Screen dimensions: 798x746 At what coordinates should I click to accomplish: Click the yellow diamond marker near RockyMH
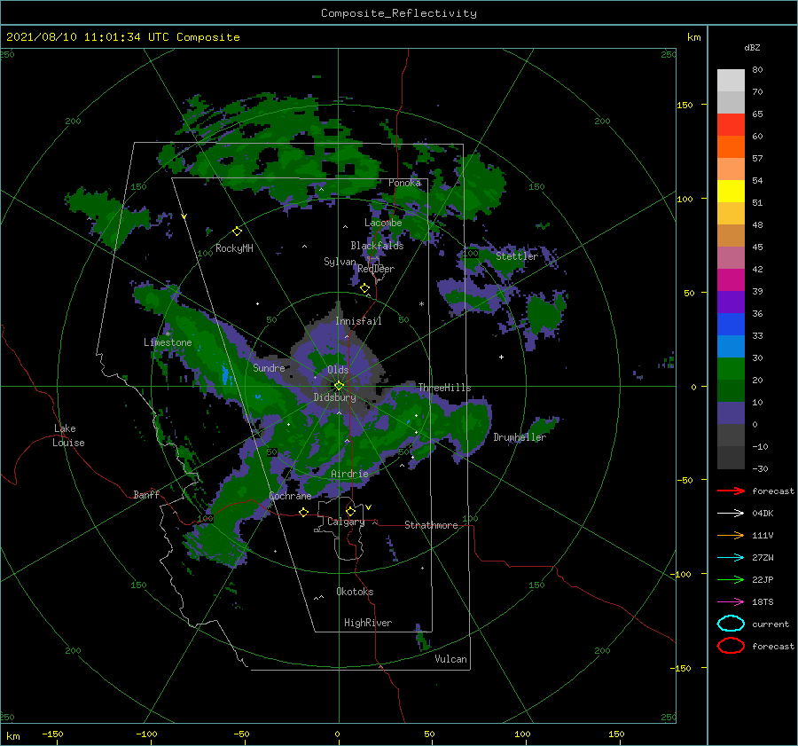237,232
